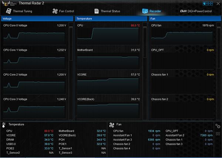Select the CPU temperature graph

coord(108,36)
